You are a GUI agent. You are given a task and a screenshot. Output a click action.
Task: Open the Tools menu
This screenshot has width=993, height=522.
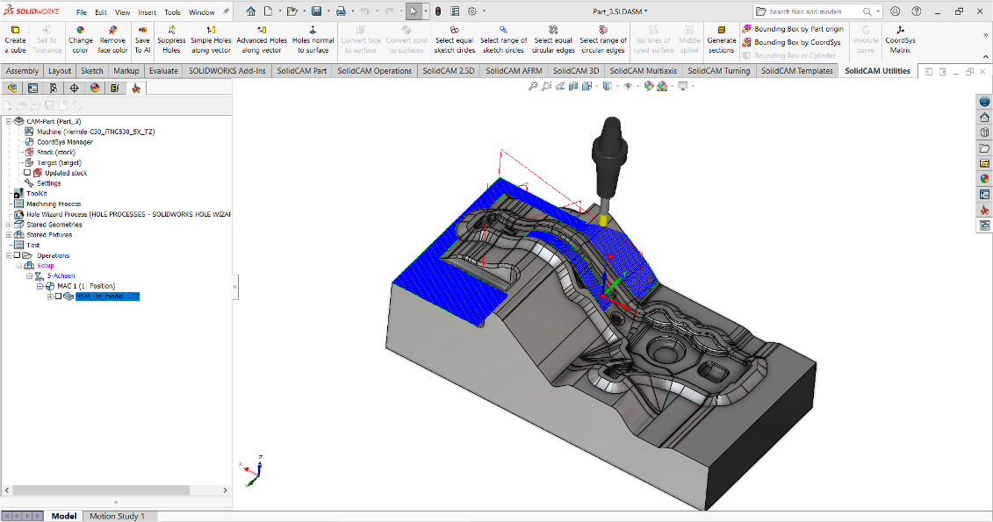(x=172, y=12)
